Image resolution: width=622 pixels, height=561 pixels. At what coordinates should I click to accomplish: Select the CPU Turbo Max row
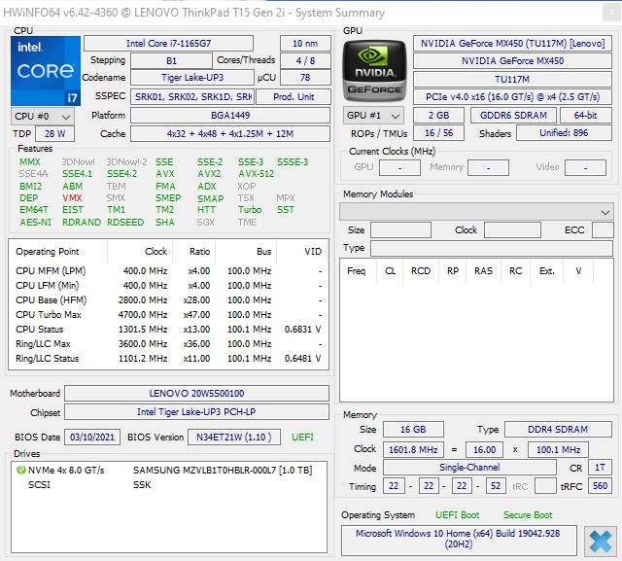tap(168, 315)
